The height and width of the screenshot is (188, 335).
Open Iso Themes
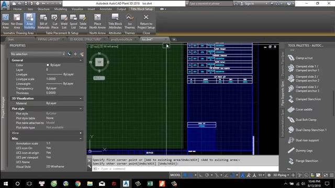[129, 21]
